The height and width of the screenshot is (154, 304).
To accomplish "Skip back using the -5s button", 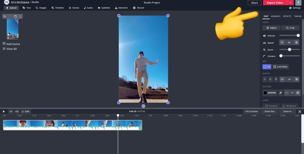I will point(11,112).
